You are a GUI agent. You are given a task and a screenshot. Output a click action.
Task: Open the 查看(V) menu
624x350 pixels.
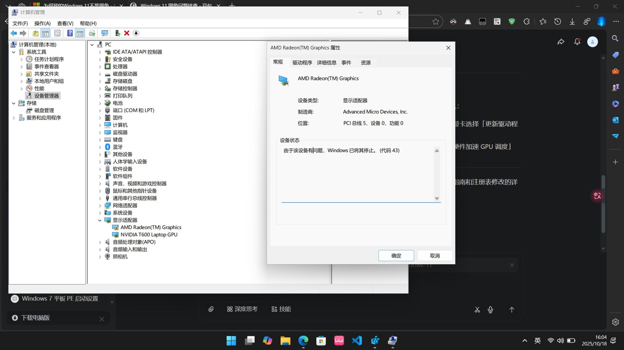[x=65, y=23]
